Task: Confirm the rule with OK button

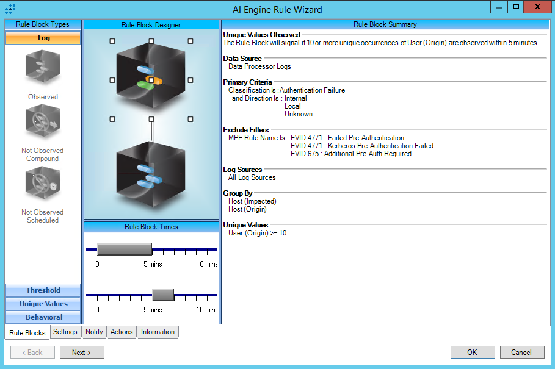Action: point(472,353)
